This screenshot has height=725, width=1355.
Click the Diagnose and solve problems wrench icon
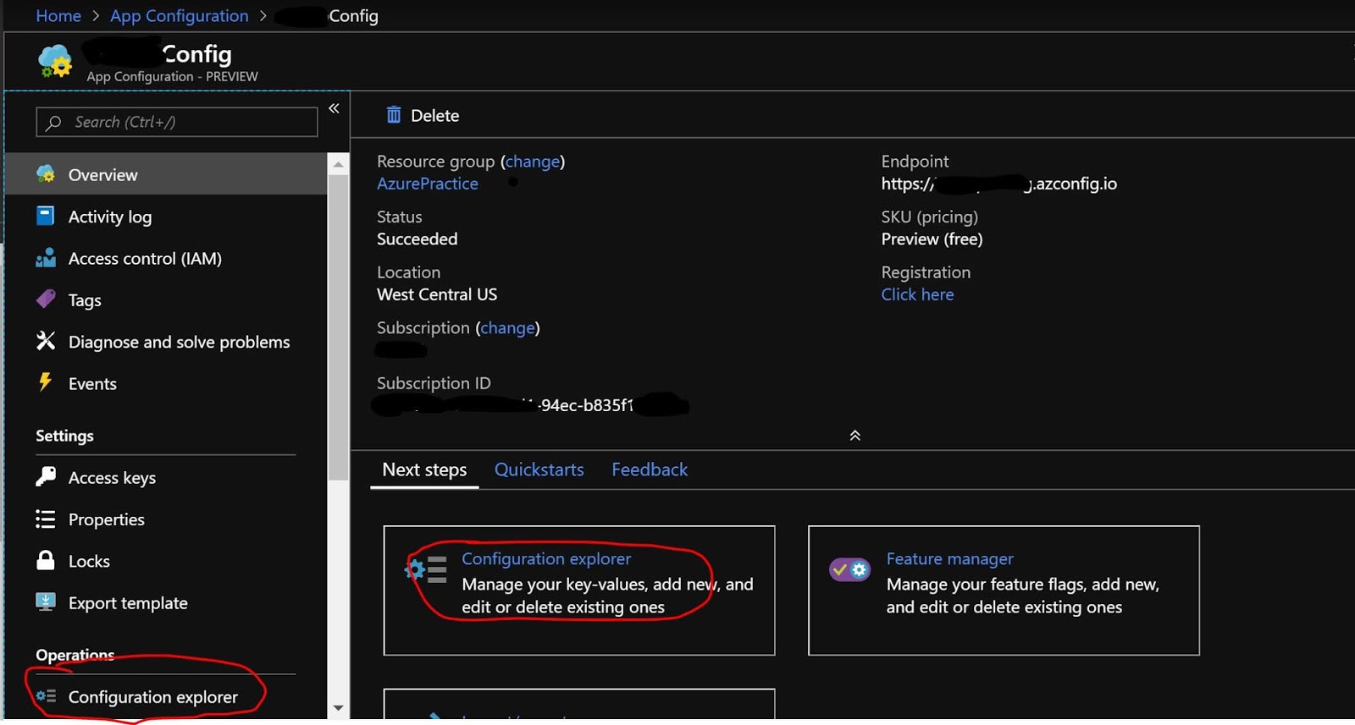pos(46,341)
